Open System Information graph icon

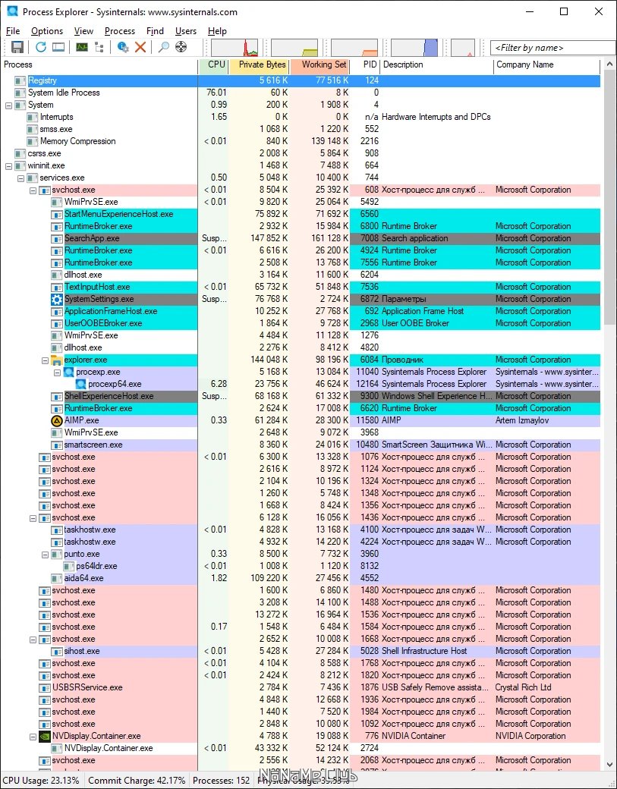pos(81,47)
